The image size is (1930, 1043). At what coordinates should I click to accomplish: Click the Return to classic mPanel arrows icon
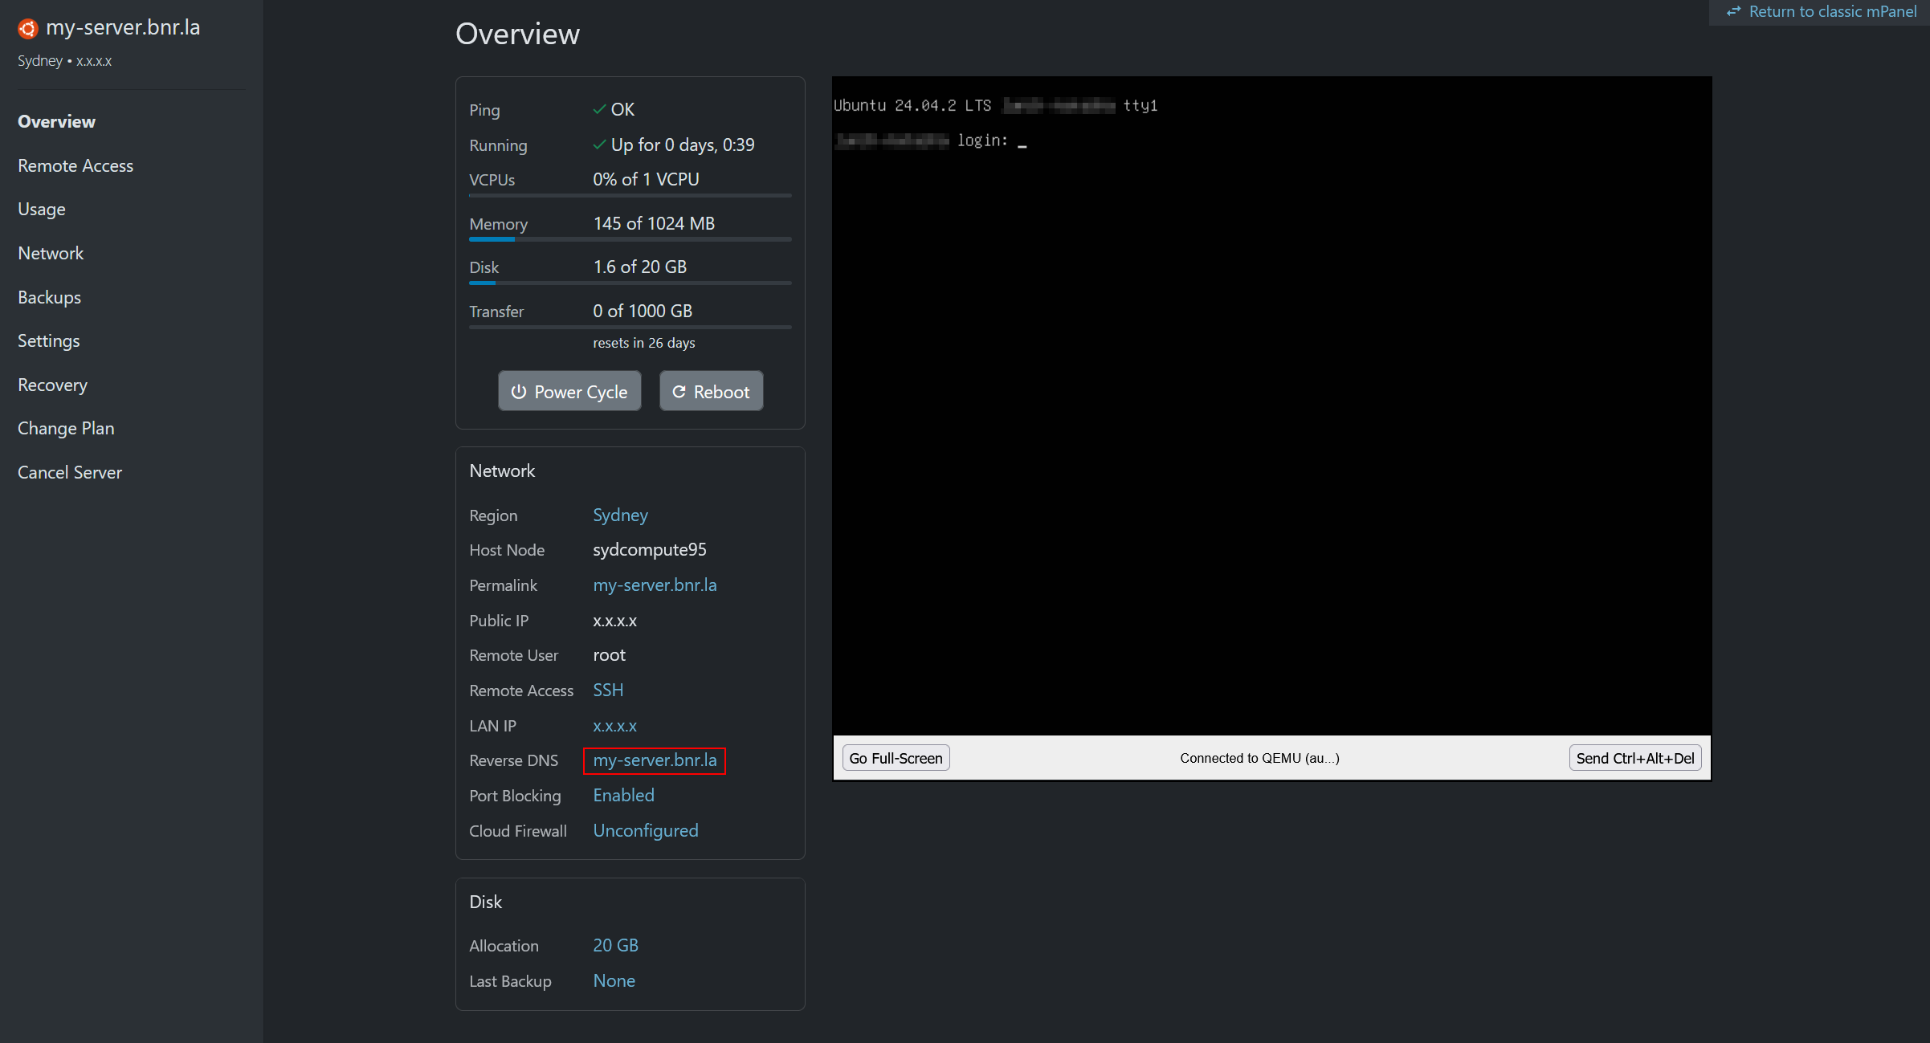coord(1733,12)
